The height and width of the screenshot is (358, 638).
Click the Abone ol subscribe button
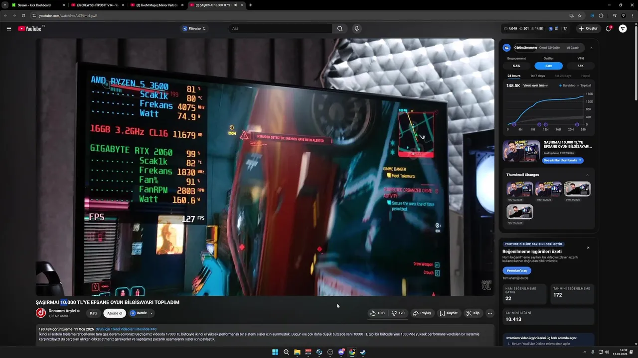point(115,313)
